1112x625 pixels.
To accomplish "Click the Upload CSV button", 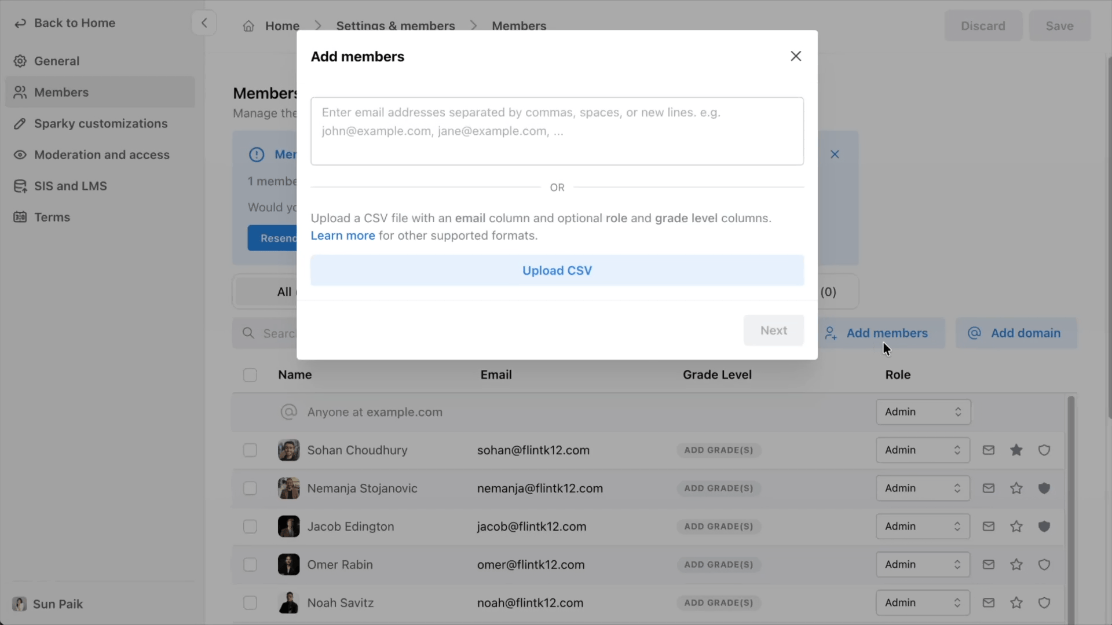I will [x=557, y=270].
